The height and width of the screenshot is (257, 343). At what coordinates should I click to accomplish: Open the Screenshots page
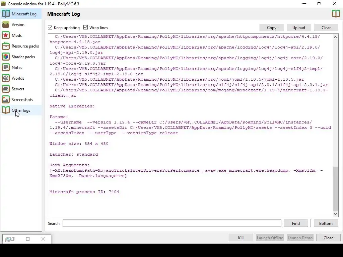(x=21, y=99)
